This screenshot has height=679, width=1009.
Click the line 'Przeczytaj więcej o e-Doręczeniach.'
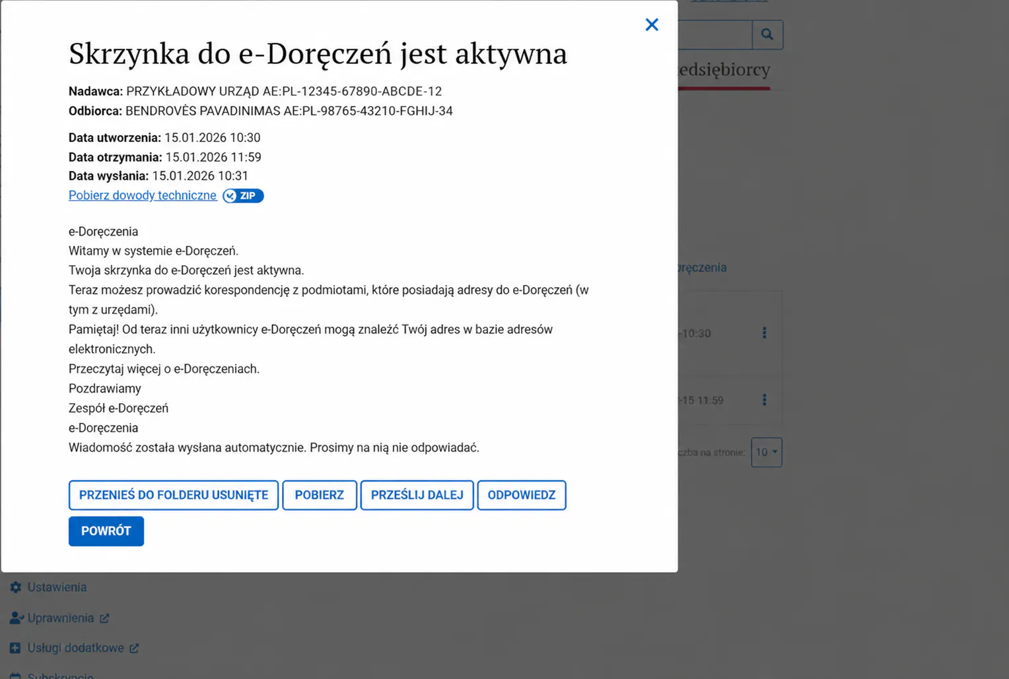pyautogui.click(x=164, y=369)
